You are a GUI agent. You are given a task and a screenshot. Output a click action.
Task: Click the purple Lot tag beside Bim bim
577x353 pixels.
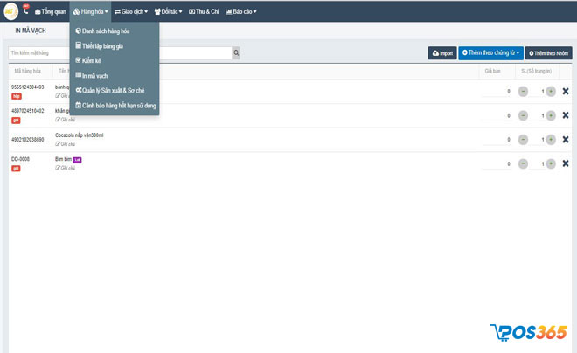pos(77,160)
